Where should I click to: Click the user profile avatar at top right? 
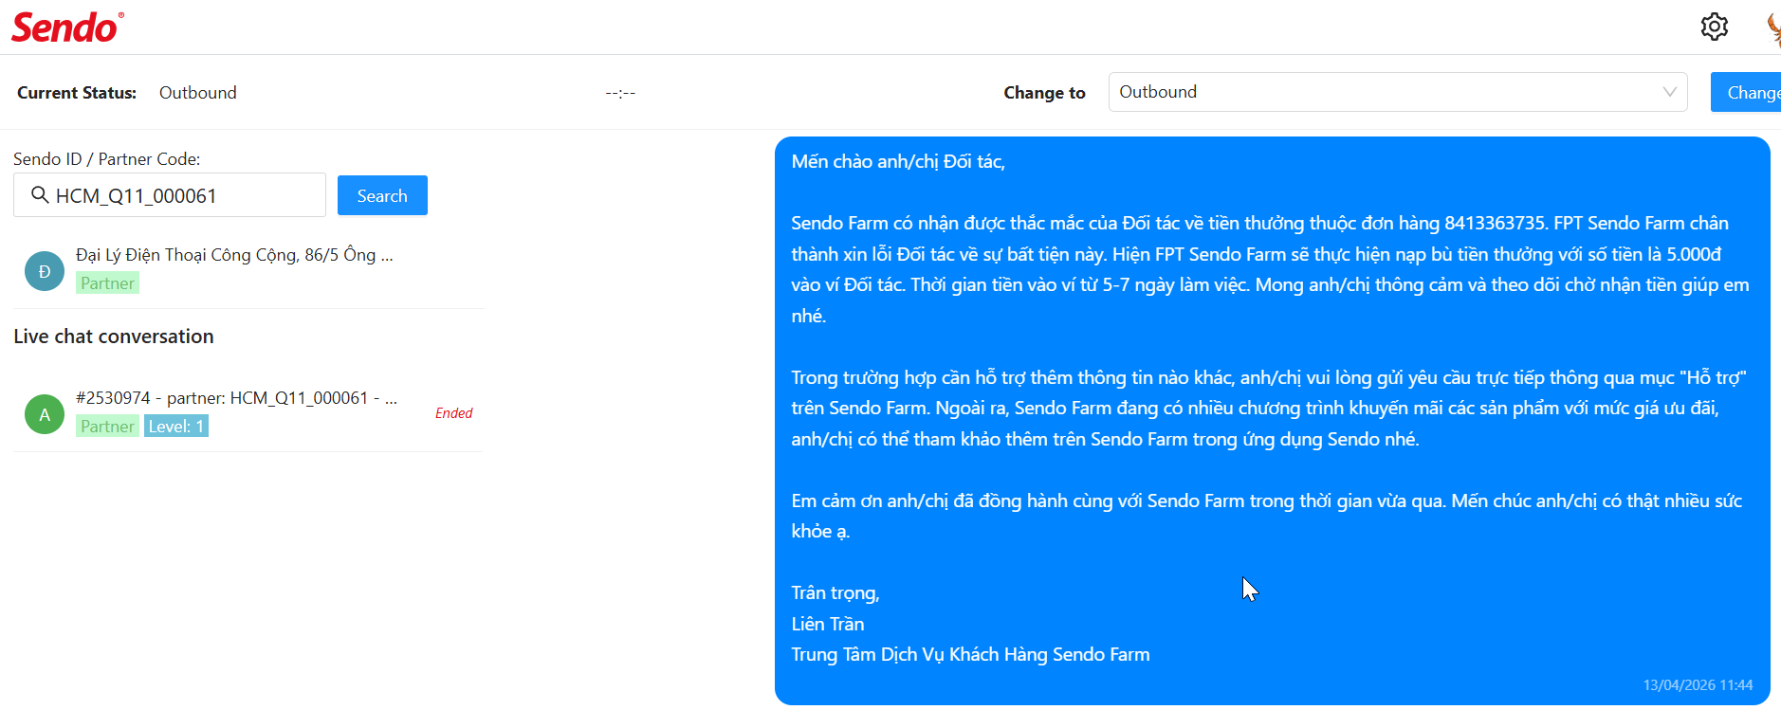coord(1772,28)
